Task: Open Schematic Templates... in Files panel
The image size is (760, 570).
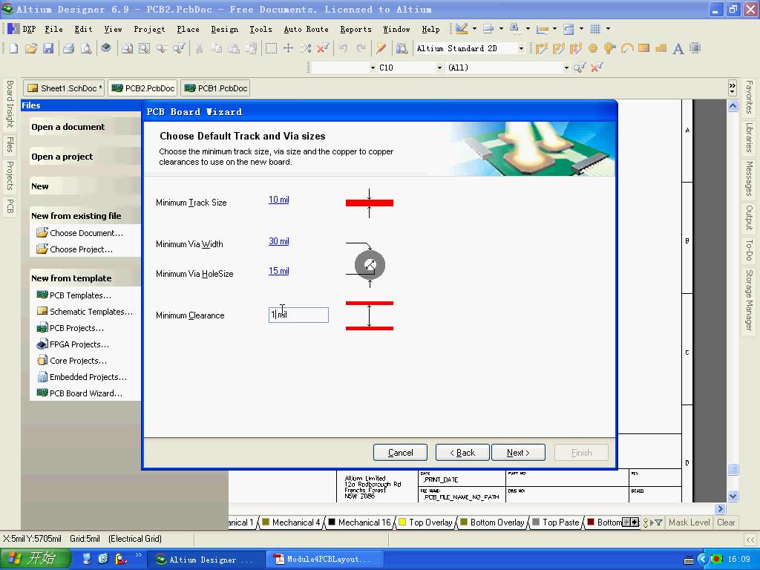Action: coord(85,312)
